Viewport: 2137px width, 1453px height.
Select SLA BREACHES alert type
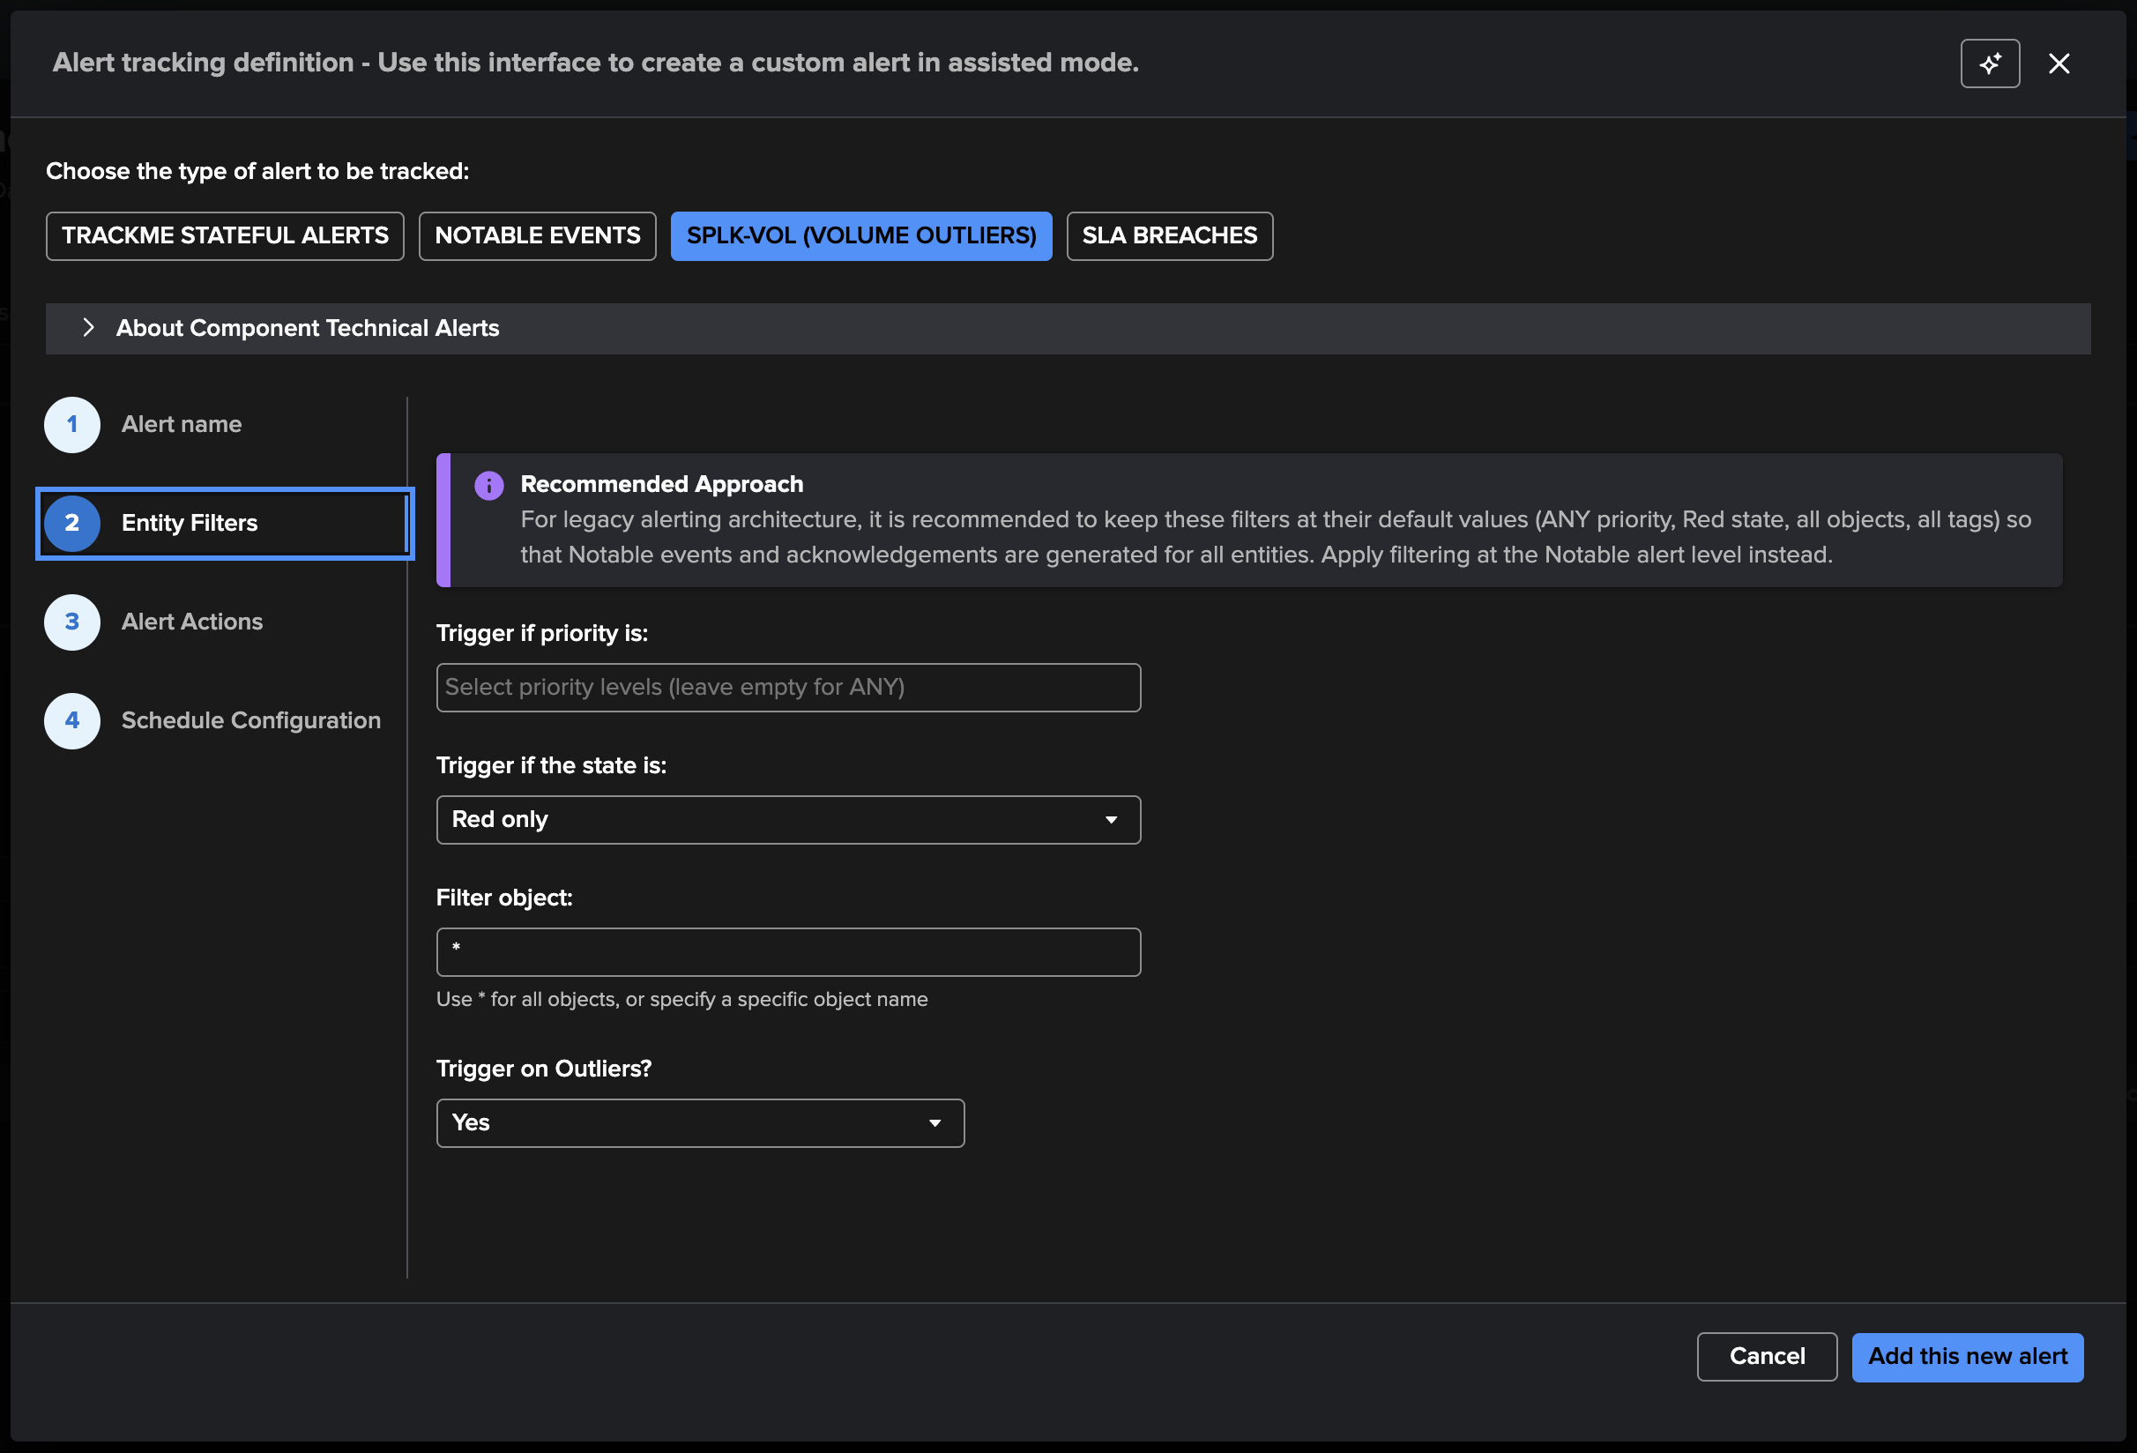[1170, 236]
